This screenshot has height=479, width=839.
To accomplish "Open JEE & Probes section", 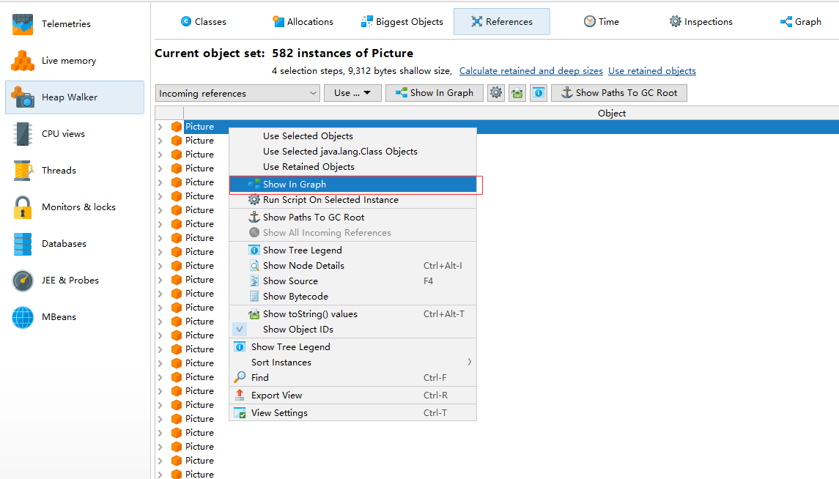I will point(75,280).
